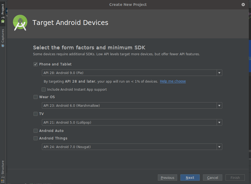
Task: Cancel the new project wizard
Action: (x=212, y=178)
